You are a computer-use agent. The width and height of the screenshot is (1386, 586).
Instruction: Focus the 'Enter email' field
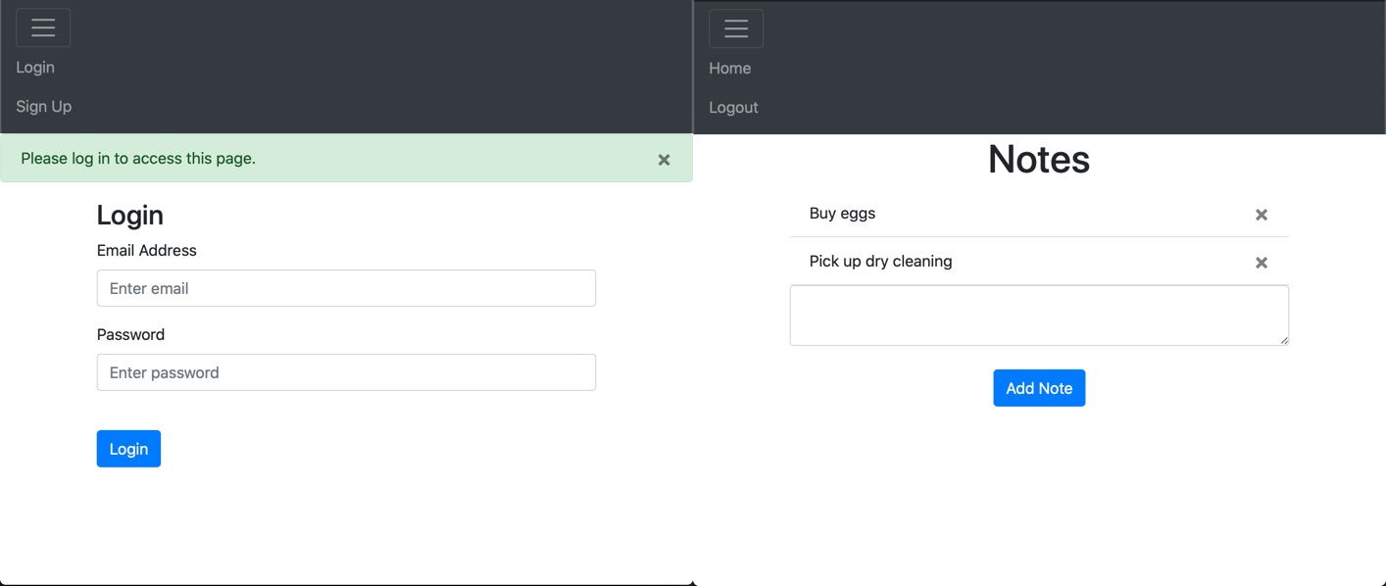346,288
